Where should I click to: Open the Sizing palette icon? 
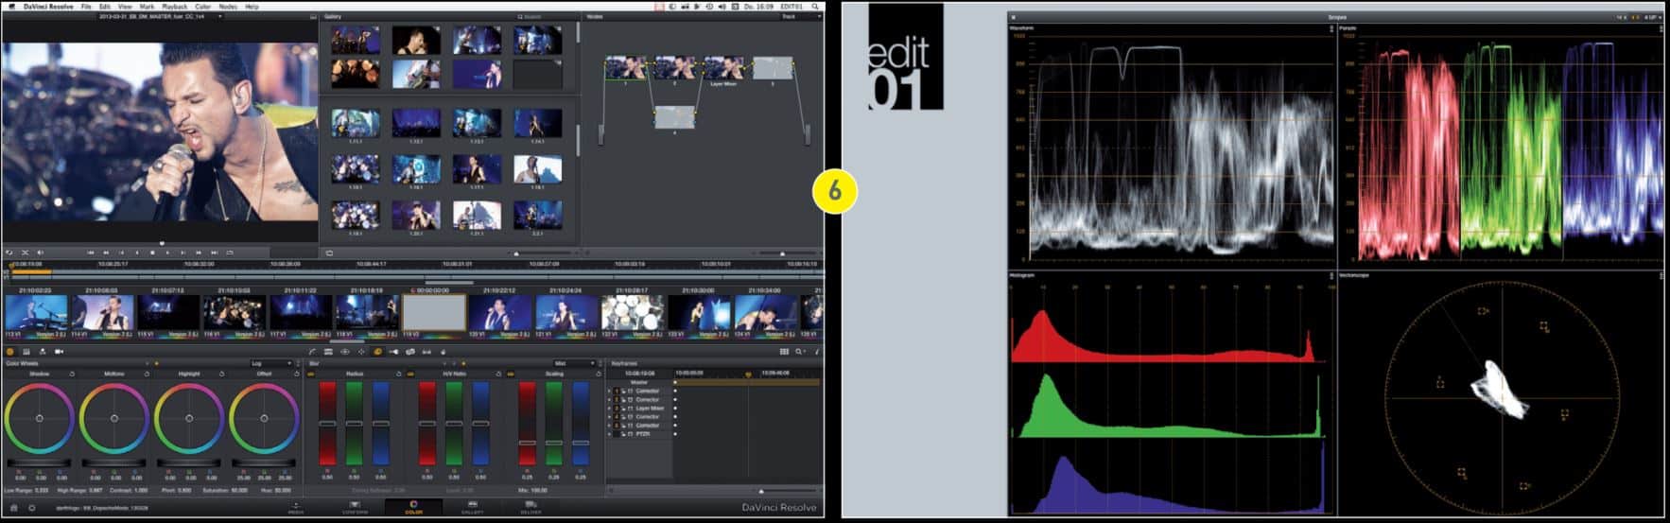pos(410,352)
